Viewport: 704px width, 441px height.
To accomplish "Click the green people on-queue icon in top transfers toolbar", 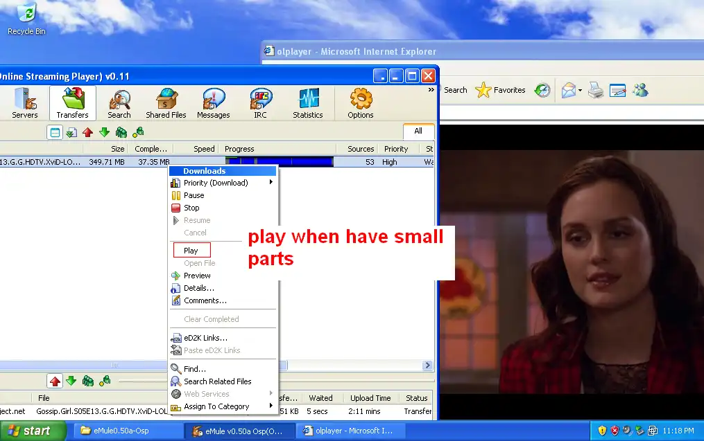I will tap(121, 132).
